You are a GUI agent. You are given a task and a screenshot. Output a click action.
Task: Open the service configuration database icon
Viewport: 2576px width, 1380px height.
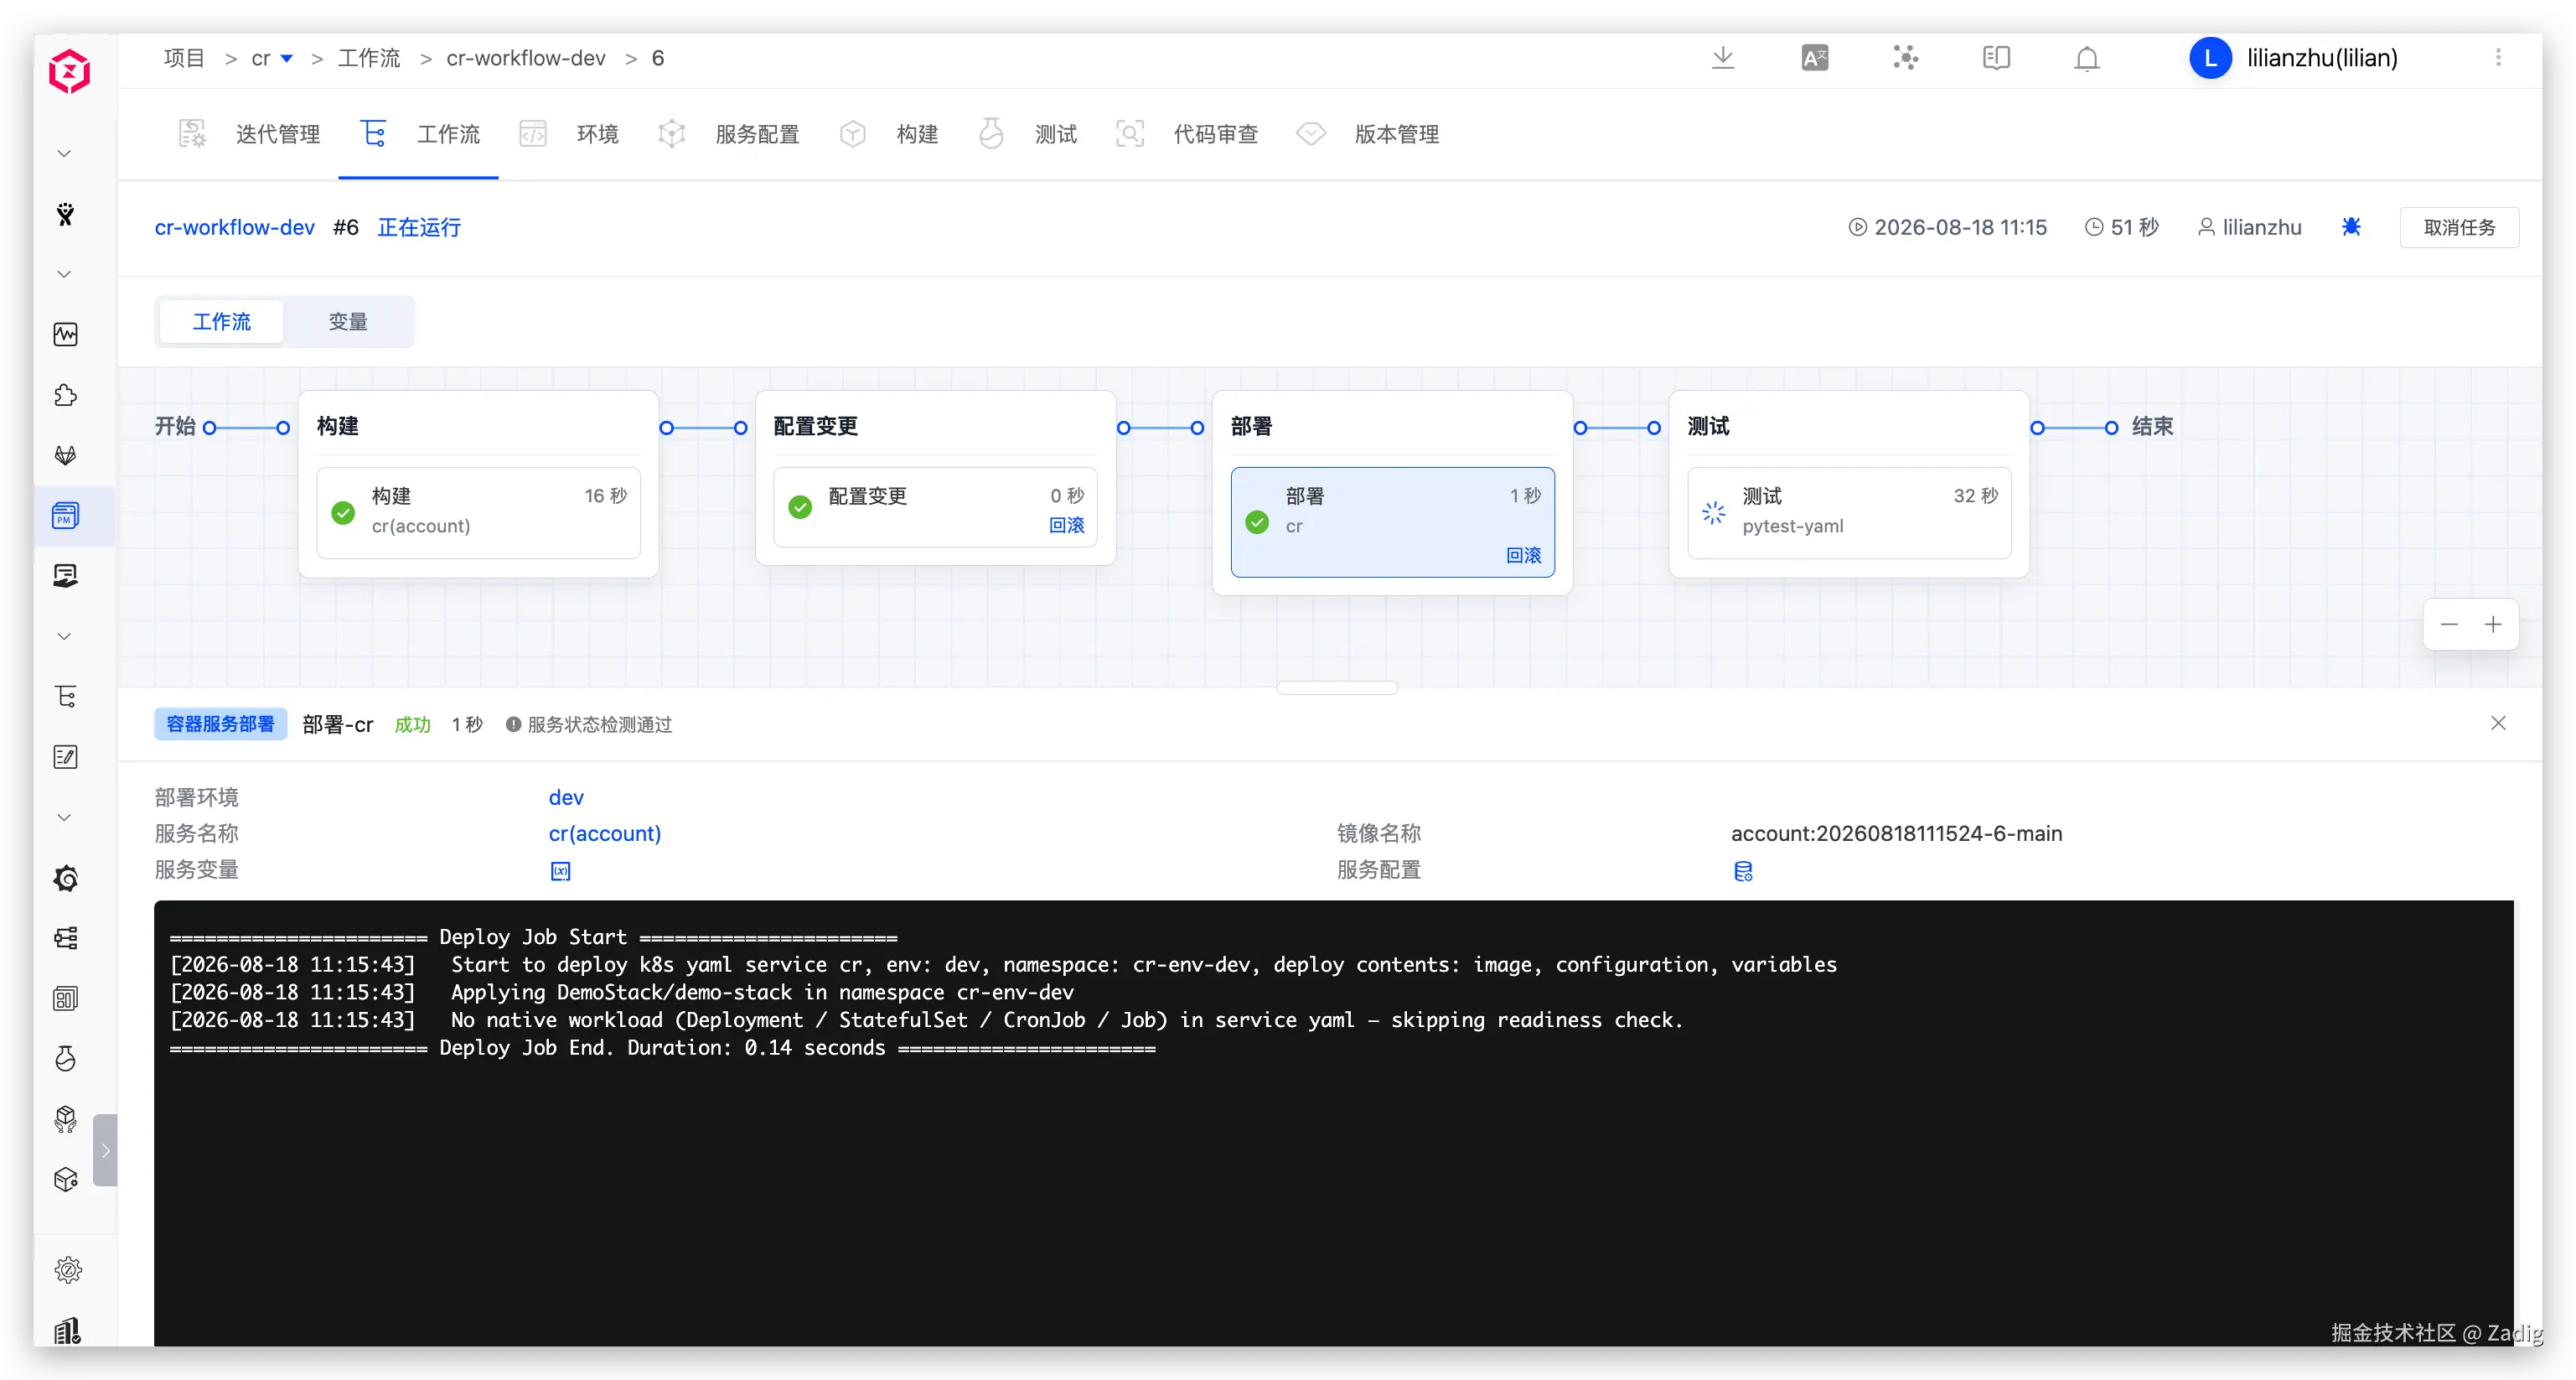pos(1743,870)
